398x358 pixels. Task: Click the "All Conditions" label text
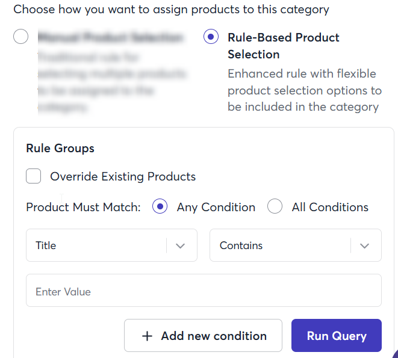click(330, 207)
